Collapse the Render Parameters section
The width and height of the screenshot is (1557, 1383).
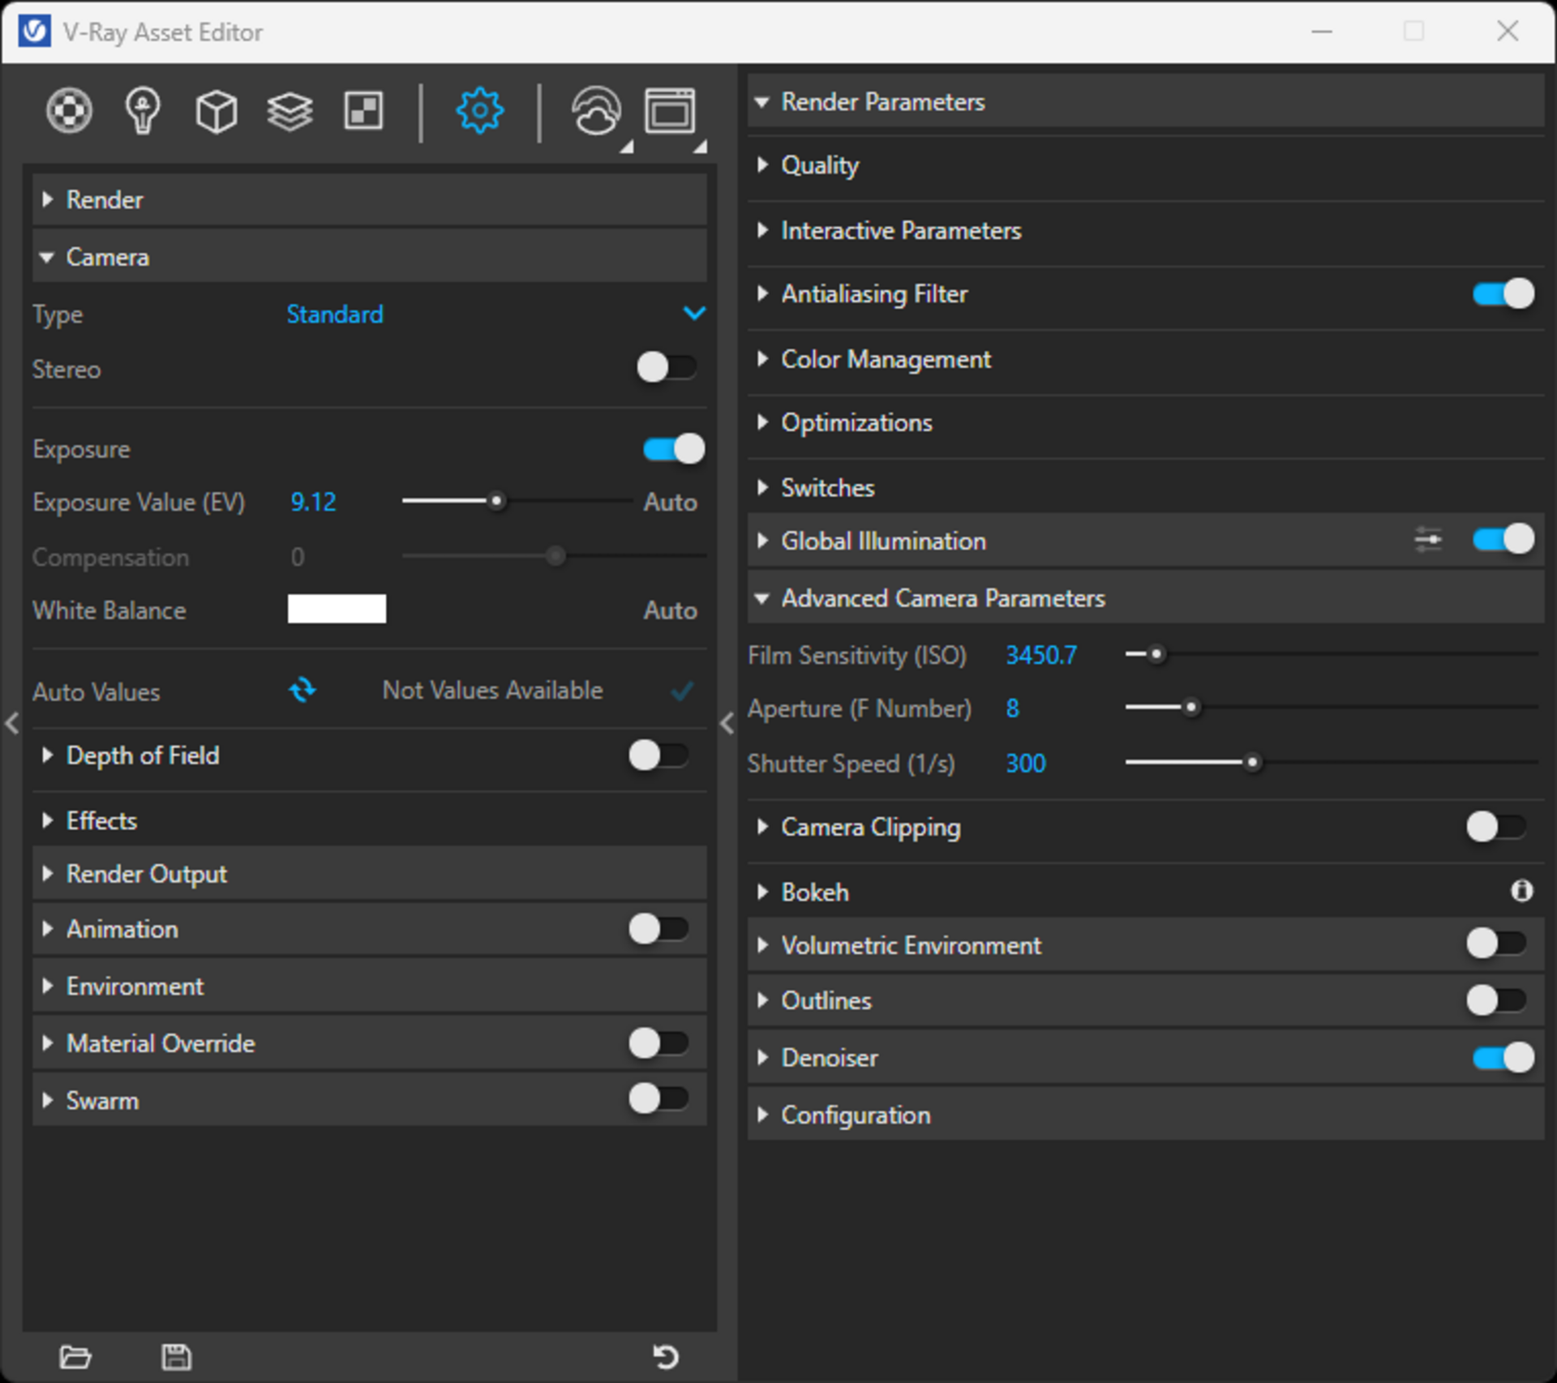[1146, 101]
